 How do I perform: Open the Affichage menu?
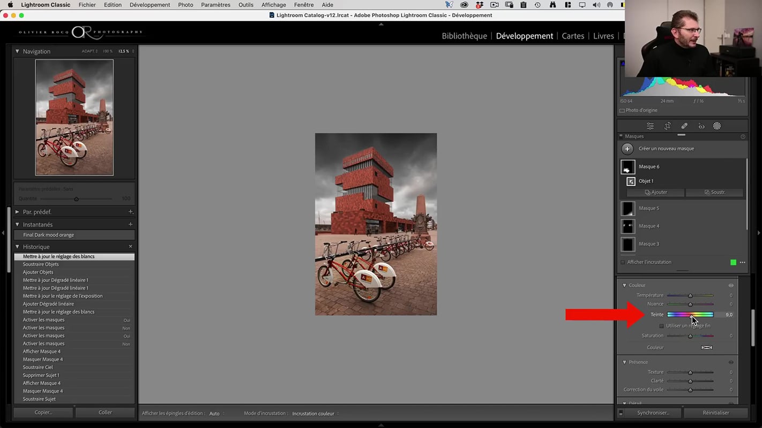(x=274, y=5)
